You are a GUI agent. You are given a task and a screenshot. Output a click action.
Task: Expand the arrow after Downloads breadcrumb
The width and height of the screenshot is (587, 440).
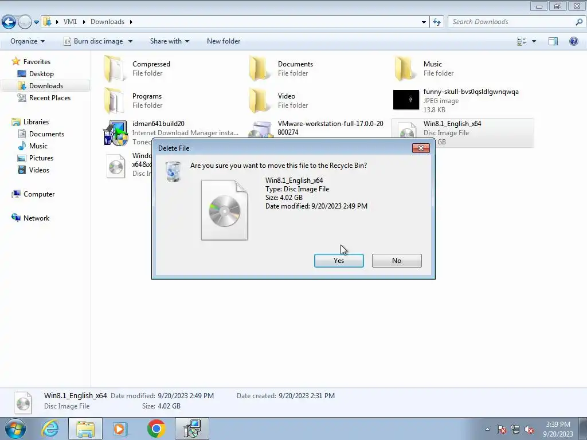coord(131,22)
